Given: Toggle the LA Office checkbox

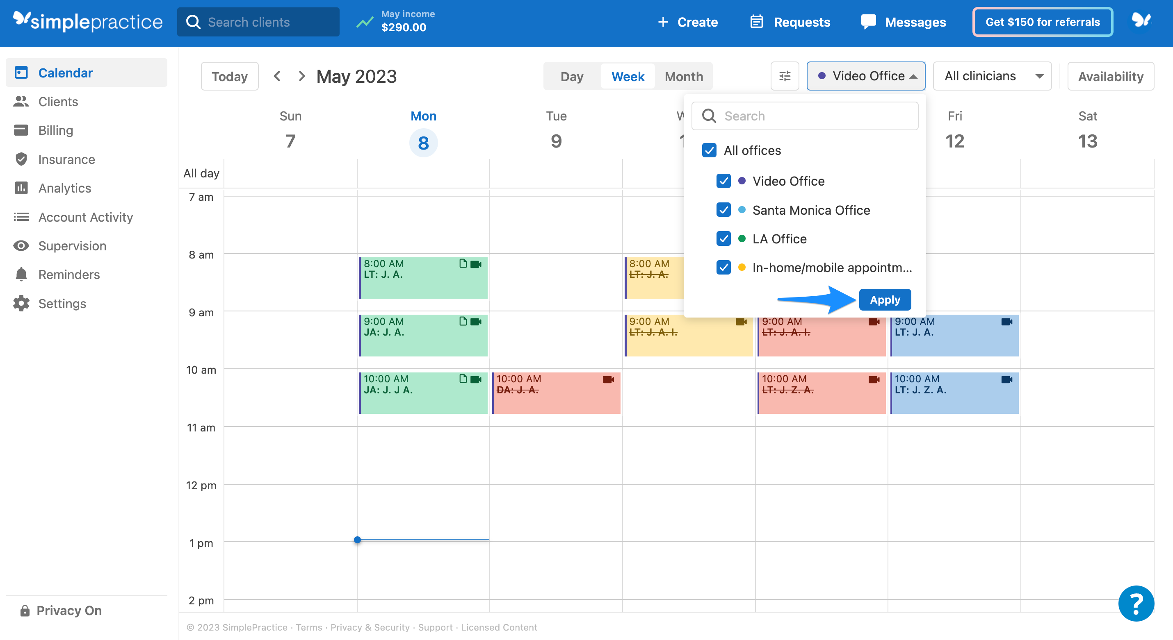Looking at the screenshot, I should (723, 239).
